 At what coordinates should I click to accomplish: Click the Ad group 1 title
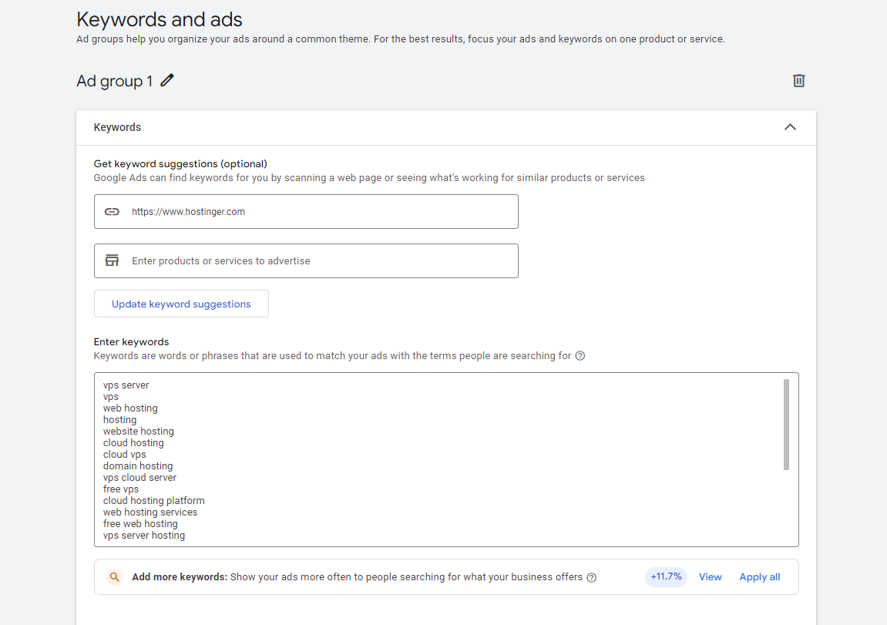[115, 81]
